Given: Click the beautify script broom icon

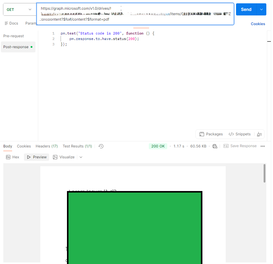Looking at the screenshot, I should pos(259,134).
